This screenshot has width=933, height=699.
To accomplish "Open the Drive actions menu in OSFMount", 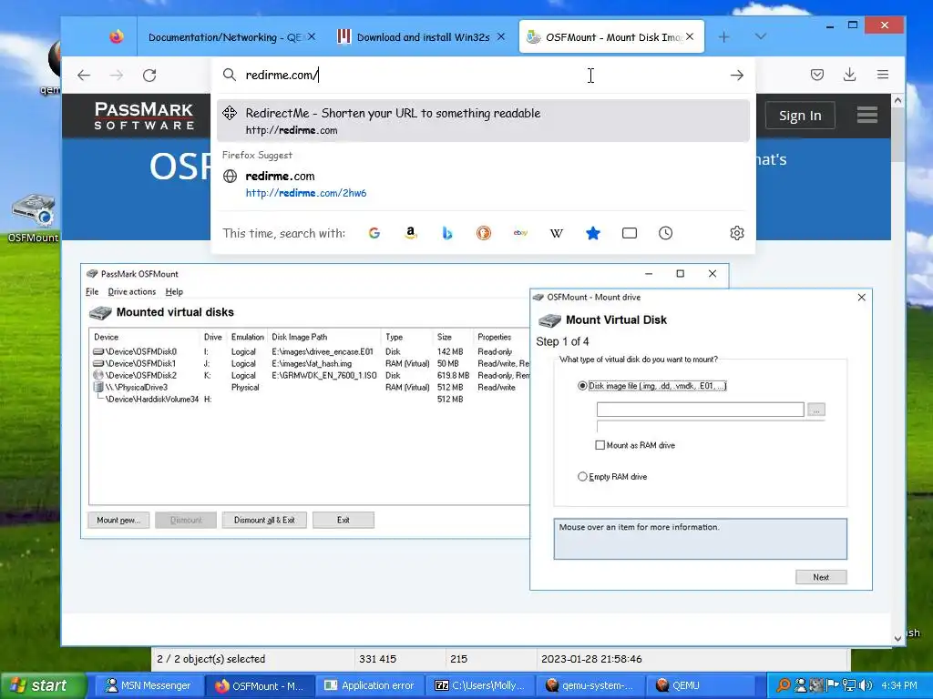I will [x=131, y=292].
